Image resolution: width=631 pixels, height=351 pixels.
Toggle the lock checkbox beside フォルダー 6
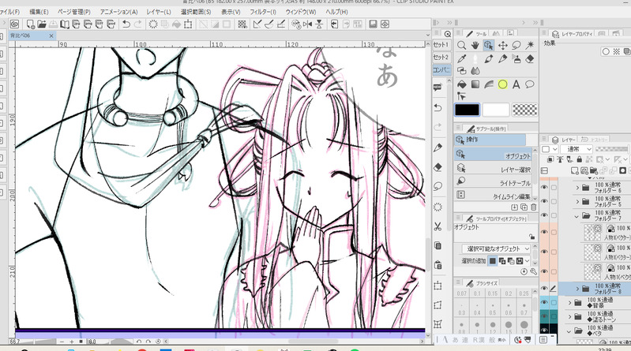554,188
